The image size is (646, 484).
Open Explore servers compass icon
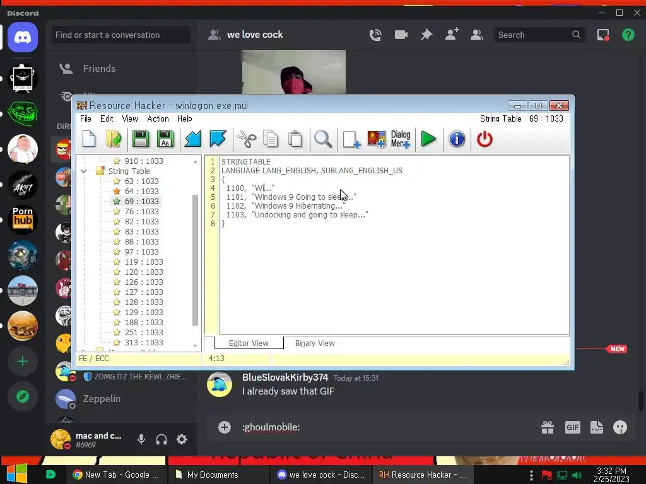pyautogui.click(x=23, y=397)
